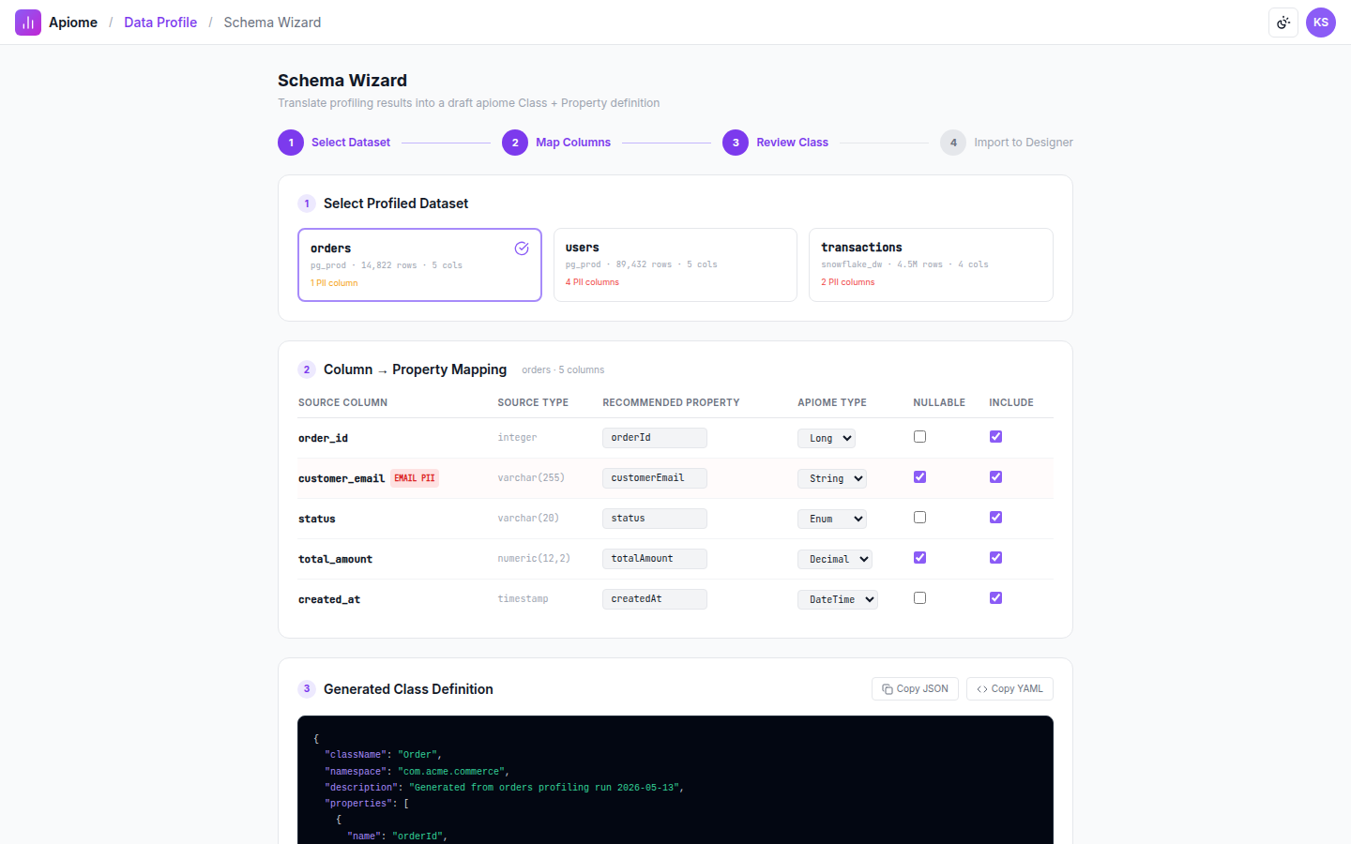Image resolution: width=1351 pixels, height=844 pixels.
Task: Uncheck Include for total_amount row
Action: (995, 558)
